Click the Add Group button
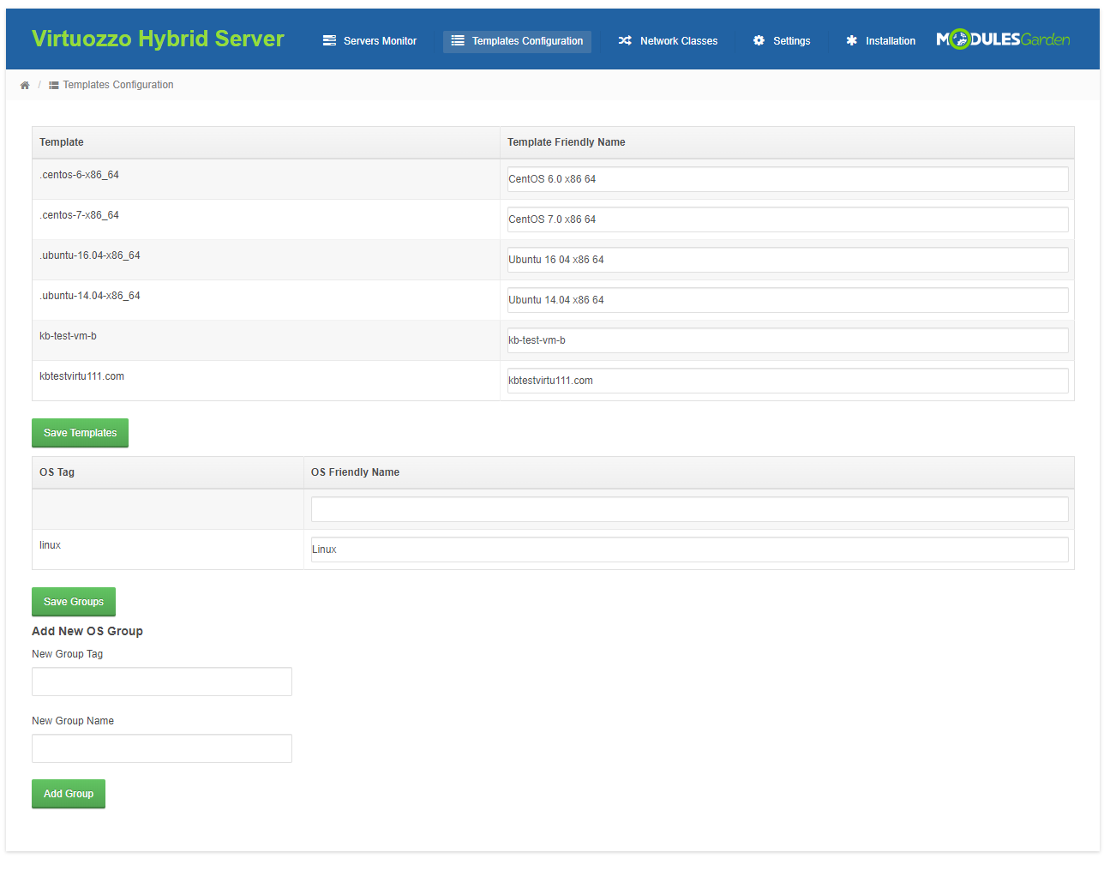 69,794
